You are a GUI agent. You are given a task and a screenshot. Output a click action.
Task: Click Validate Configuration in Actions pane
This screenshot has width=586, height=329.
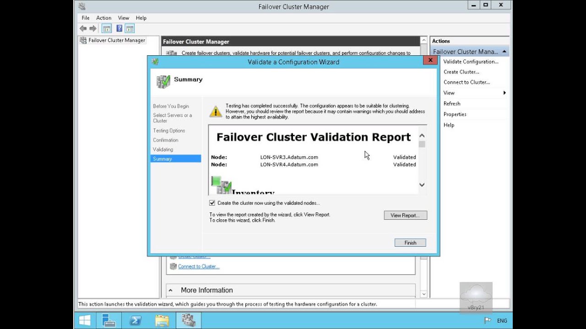tap(471, 62)
